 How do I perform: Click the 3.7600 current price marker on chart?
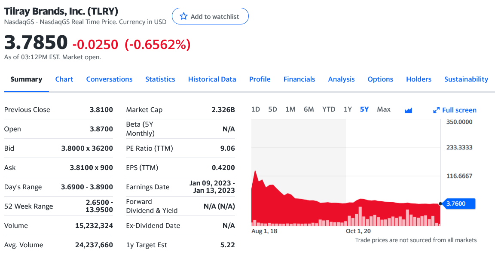point(458,204)
